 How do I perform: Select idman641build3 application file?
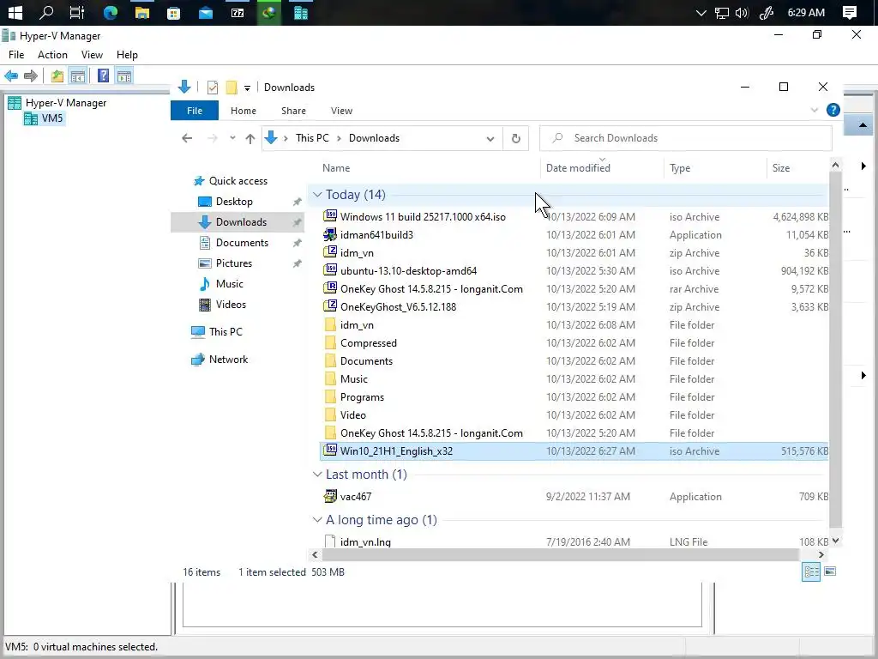[x=376, y=235]
